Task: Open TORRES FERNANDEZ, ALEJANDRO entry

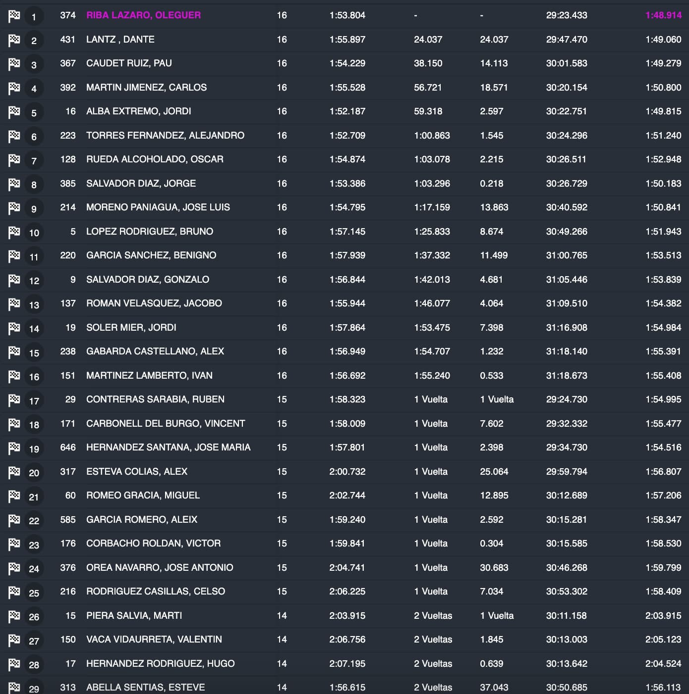Action: tap(165, 136)
